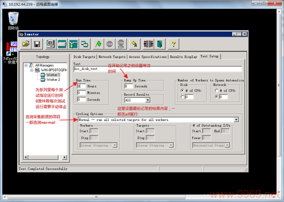This screenshot has width=284, height=202.
Task: Stop current test icon
Action: [109, 44]
